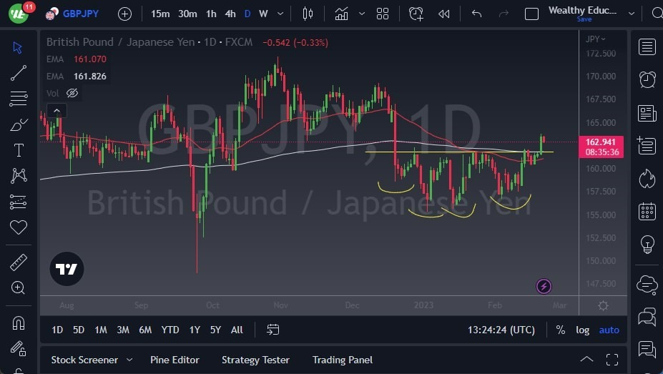The height and width of the screenshot is (374, 663).
Task: Open the Fibonacci and Gann tools
Action: (x=18, y=99)
